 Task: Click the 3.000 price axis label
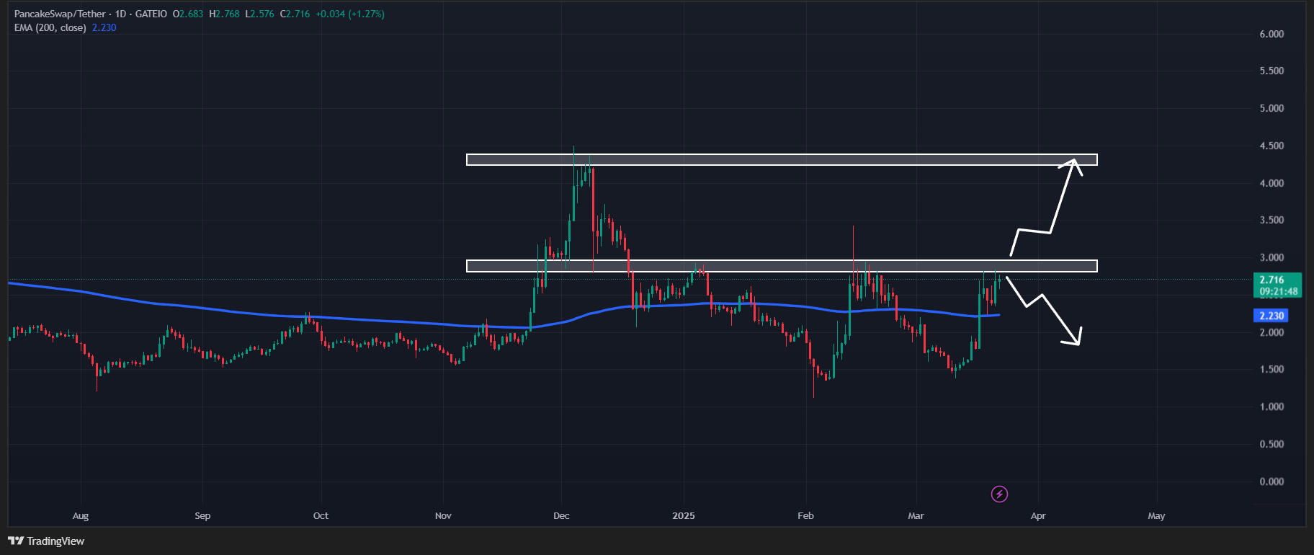(x=1271, y=257)
